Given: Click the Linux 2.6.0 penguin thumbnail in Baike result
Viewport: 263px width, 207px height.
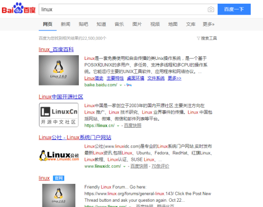Looking at the screenshot, I should (x=59, y=70).
